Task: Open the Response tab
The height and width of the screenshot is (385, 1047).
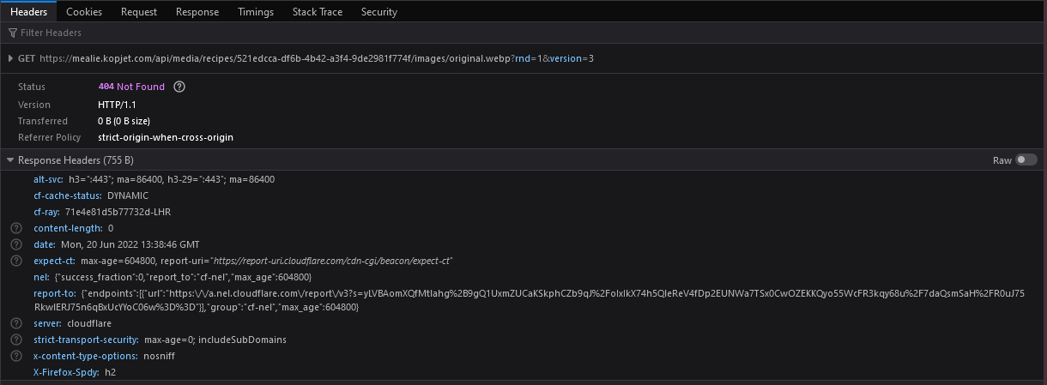Action: 197,12
